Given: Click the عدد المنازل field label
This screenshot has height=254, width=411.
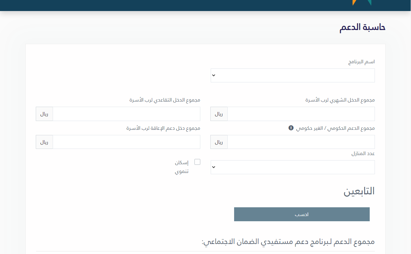Looking at the screenshot, I should click(363, 153).
